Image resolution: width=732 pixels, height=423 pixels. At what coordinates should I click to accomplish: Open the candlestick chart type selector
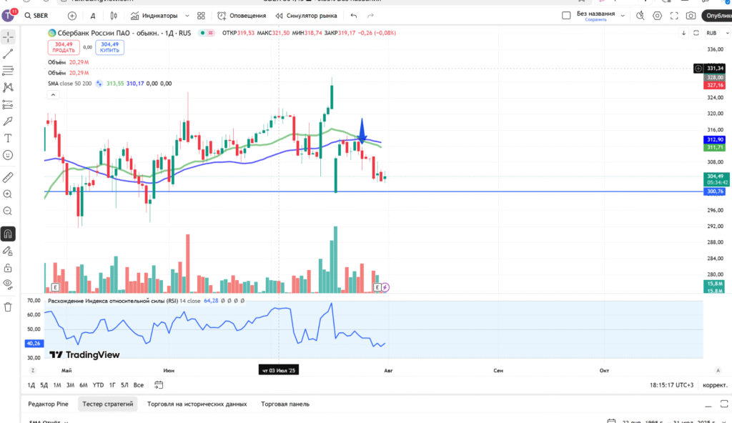pyautogui.click(x=114, y=16)
